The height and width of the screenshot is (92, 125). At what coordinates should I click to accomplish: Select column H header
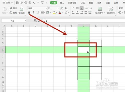click(96, 26)
